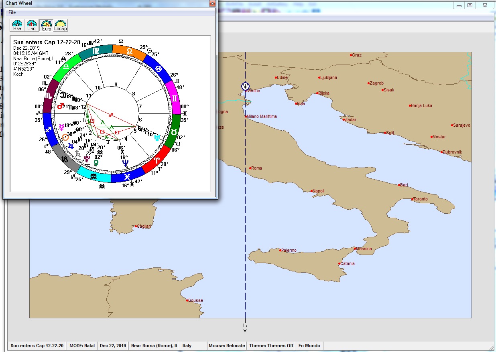Toggle Theme: Themes Off in status bar
This screenshot has height=352, width=496.
click(x=271, y=346)
